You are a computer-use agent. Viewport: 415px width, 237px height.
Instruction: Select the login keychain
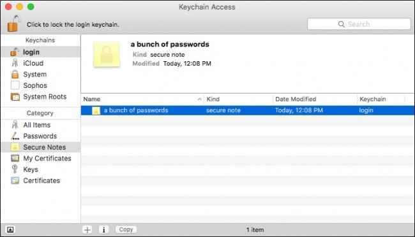coord(40,52)
